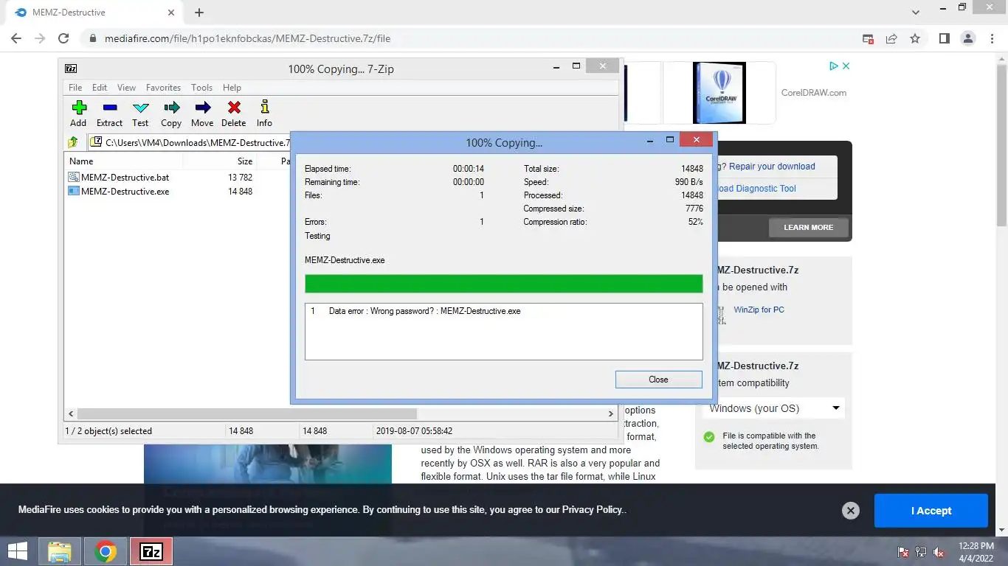Click the CorelDRAW.com ad text
Viewport: 1008px width, 566px height.
(x=814, y=93)
